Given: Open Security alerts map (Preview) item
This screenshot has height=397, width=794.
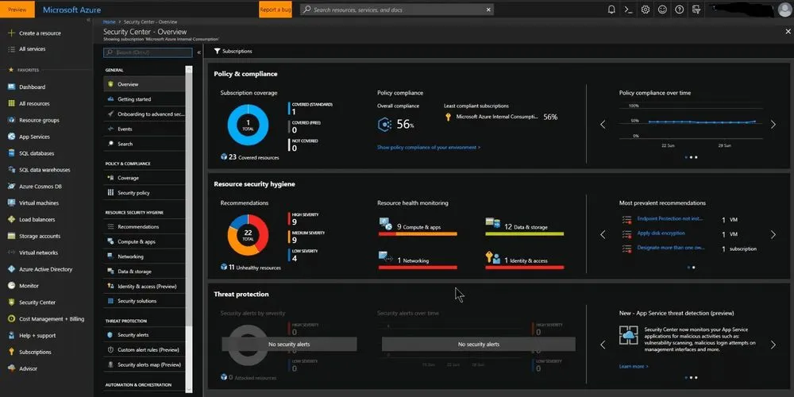Looking at the screenshot, I should 145,364.
